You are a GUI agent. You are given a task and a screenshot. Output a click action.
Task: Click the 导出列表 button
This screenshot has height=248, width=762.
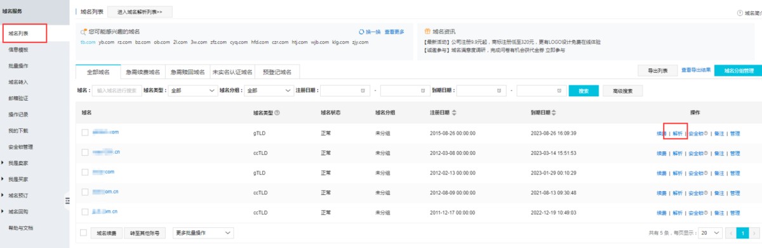click(x=657, y=71)
